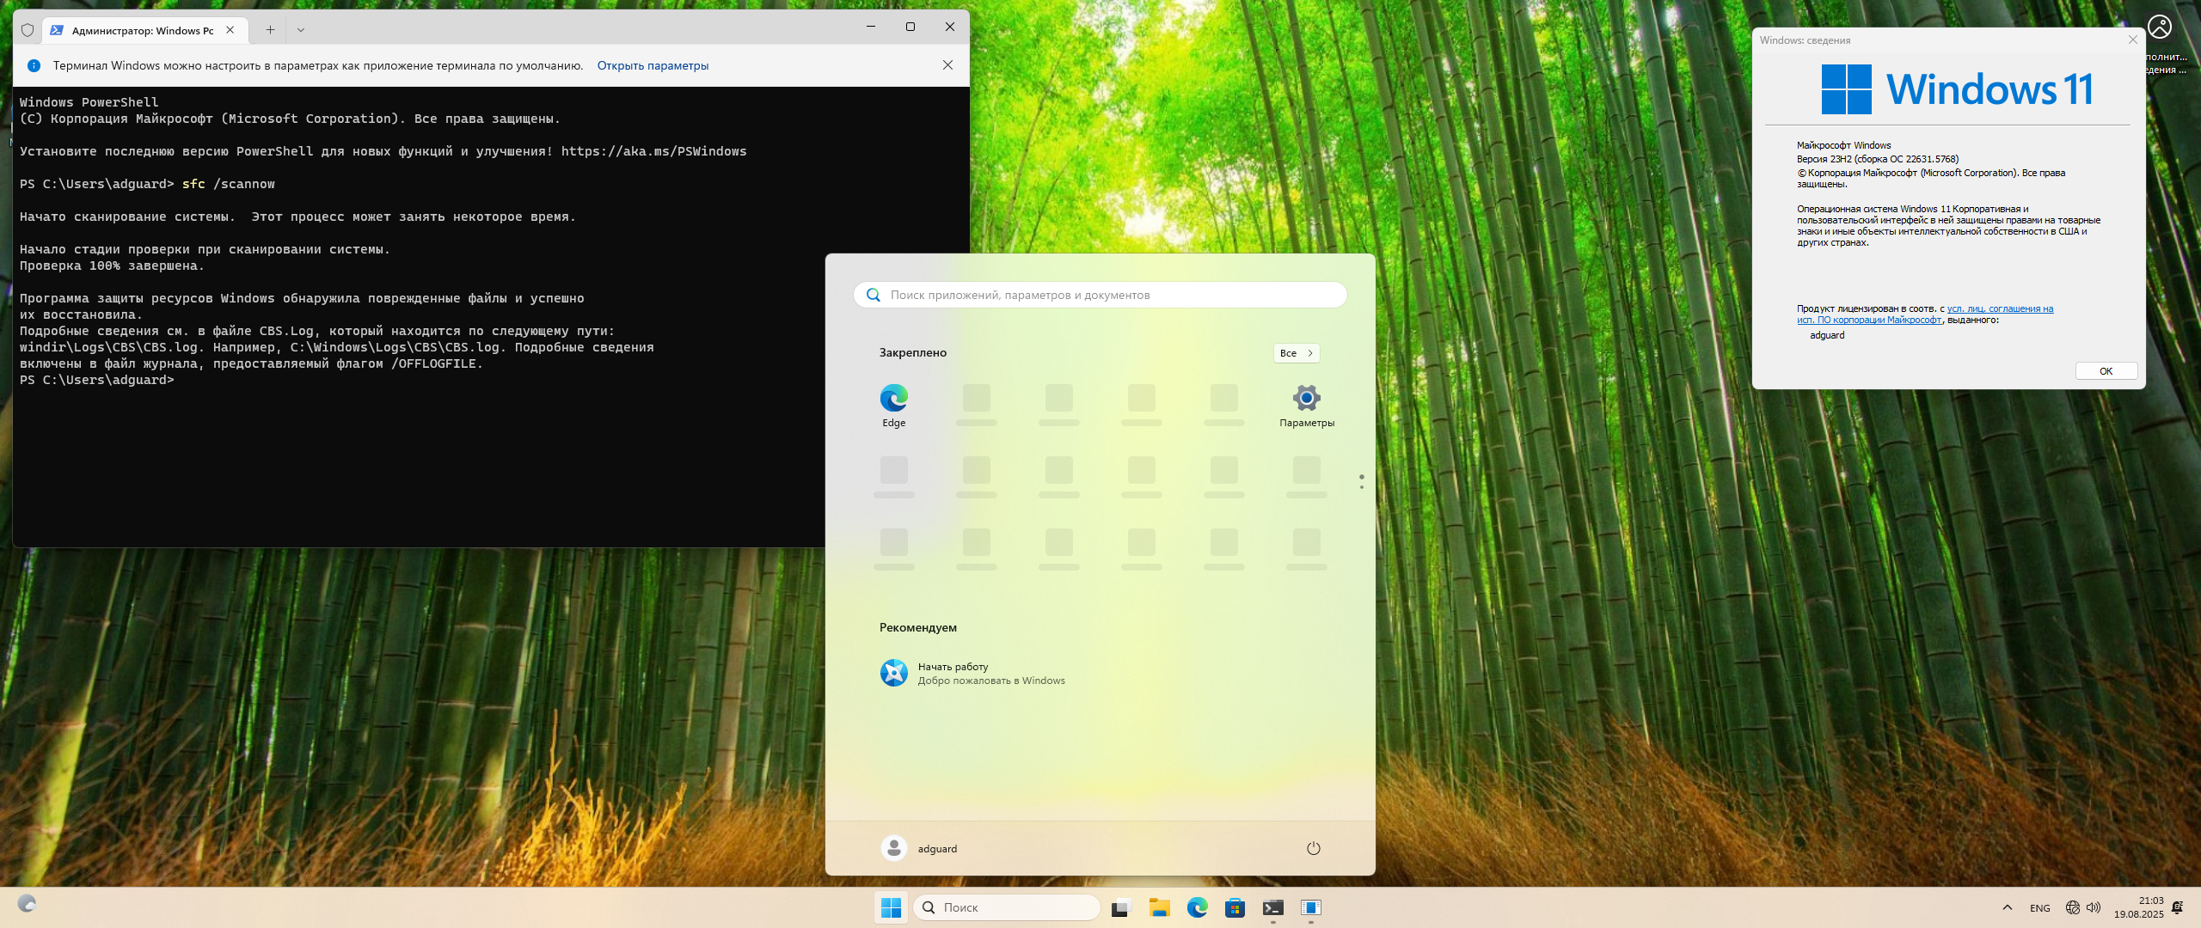The height and width of the screenshot is (928, 2201).
Task: Open the notification bell in tray
Action: point(2177,907)
